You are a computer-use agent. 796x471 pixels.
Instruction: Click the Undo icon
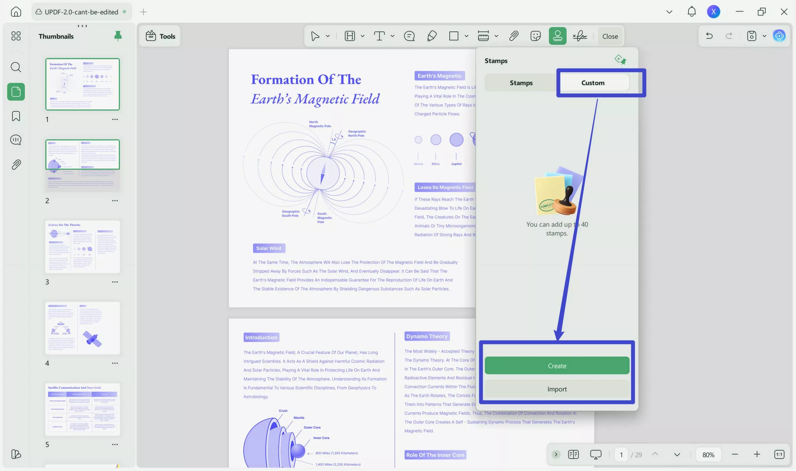[x=709, y=36]
